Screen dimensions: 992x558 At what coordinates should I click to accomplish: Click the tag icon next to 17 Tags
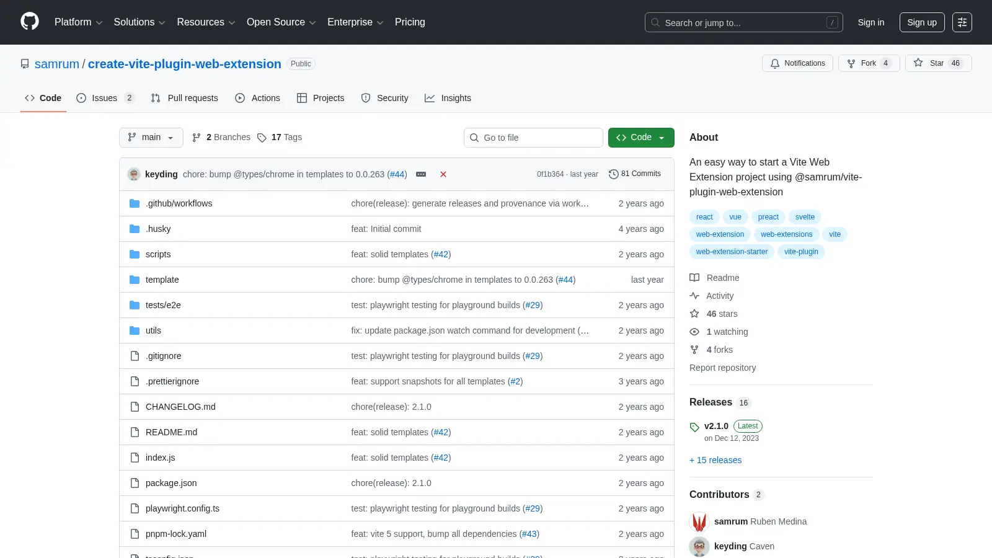click(262, 138)
